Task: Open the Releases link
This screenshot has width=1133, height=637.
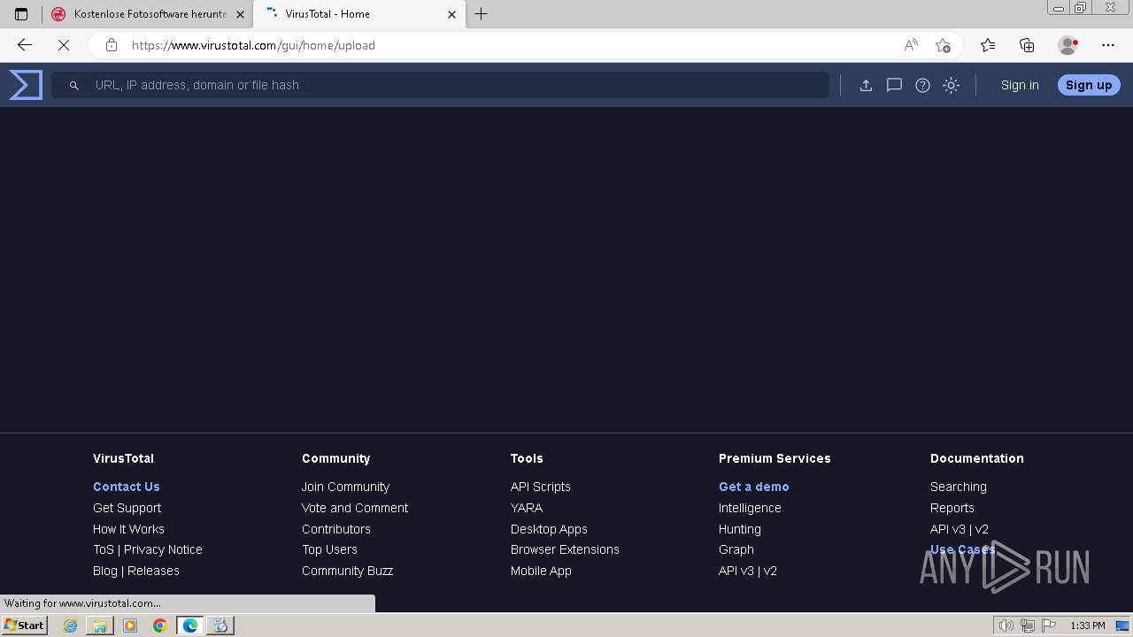Action: 153,571
